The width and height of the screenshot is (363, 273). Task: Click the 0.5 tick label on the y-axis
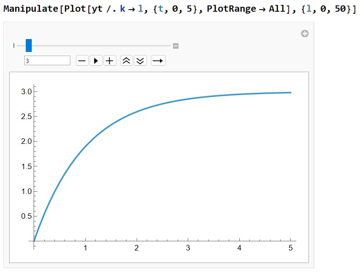pyautogui.click(x=26, y=216)
